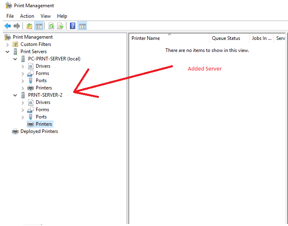Expand Drivers under PRNT-SERVER-2
The image size is (288, 226).
(23, 103)
